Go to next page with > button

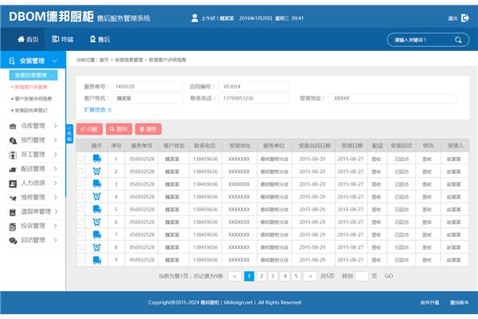[x=311, y=276]
